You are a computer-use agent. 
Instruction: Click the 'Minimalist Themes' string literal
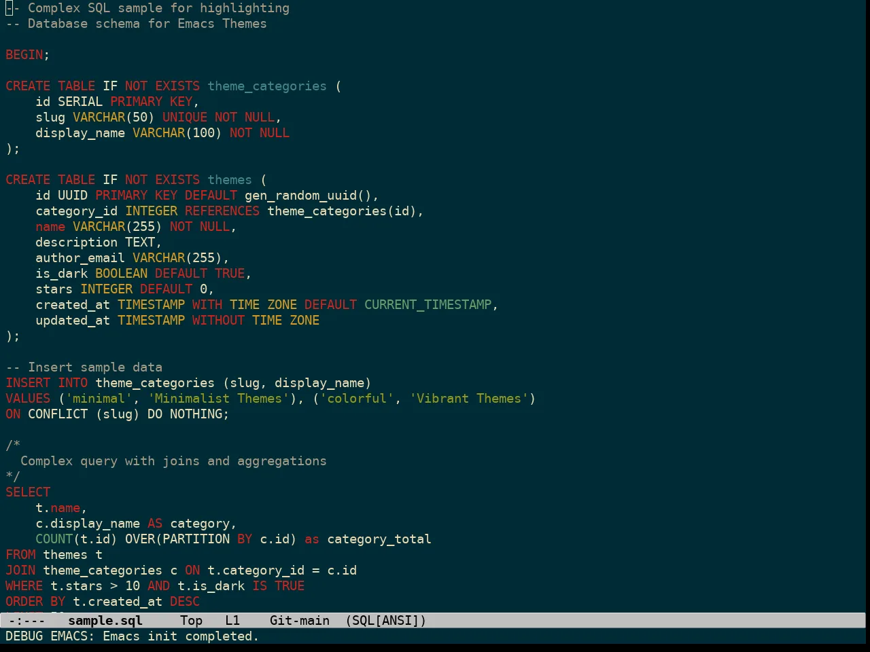[218, 398]
